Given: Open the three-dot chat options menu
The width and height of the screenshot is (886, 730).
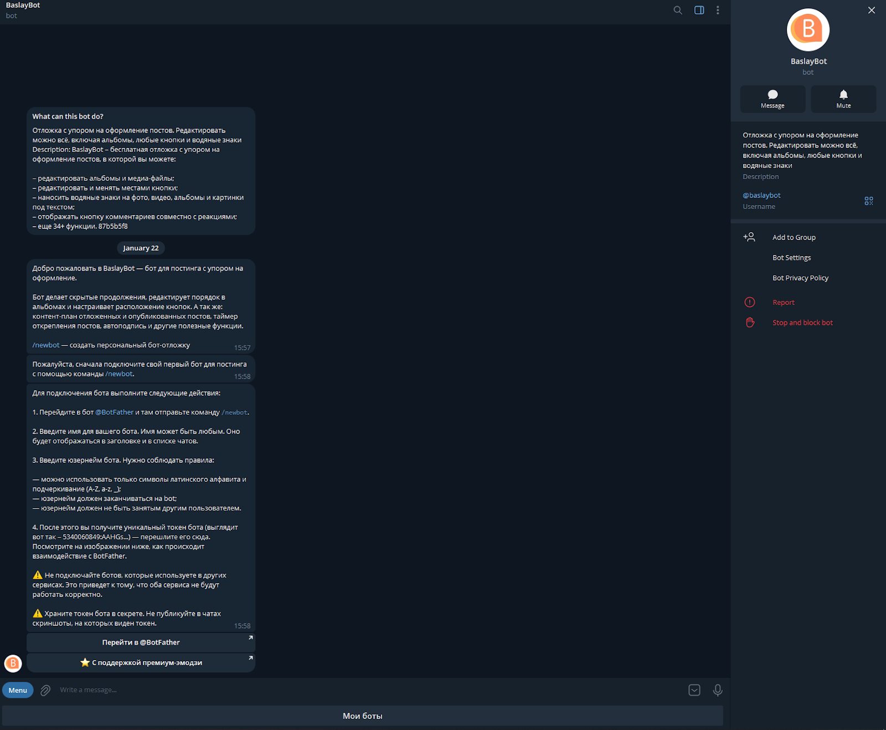Looking at the screenshot, I should coord(718,10).
